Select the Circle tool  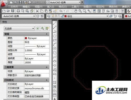tap(55, 48)
